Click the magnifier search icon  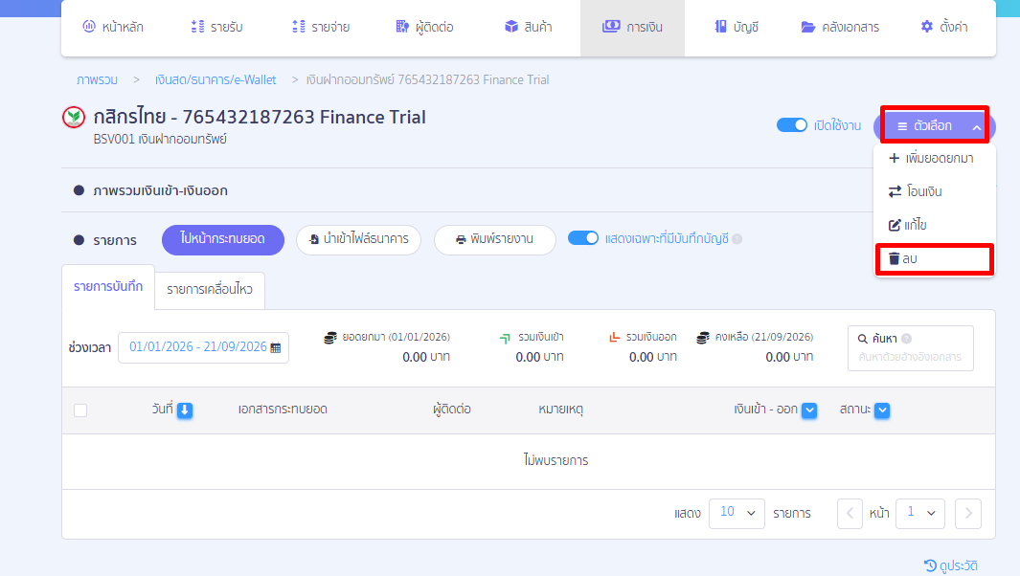(x=863, y=339)
